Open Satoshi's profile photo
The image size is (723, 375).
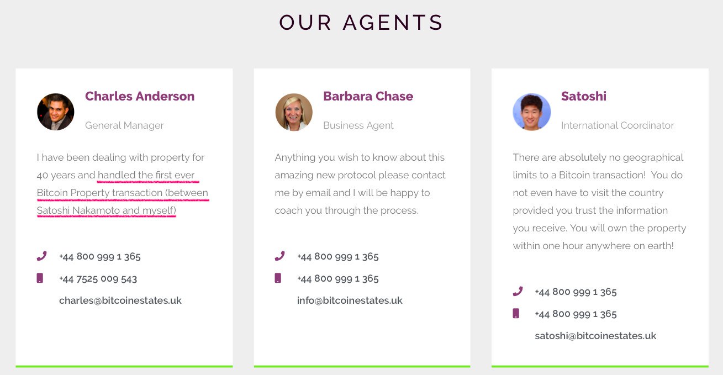[532, 112]
